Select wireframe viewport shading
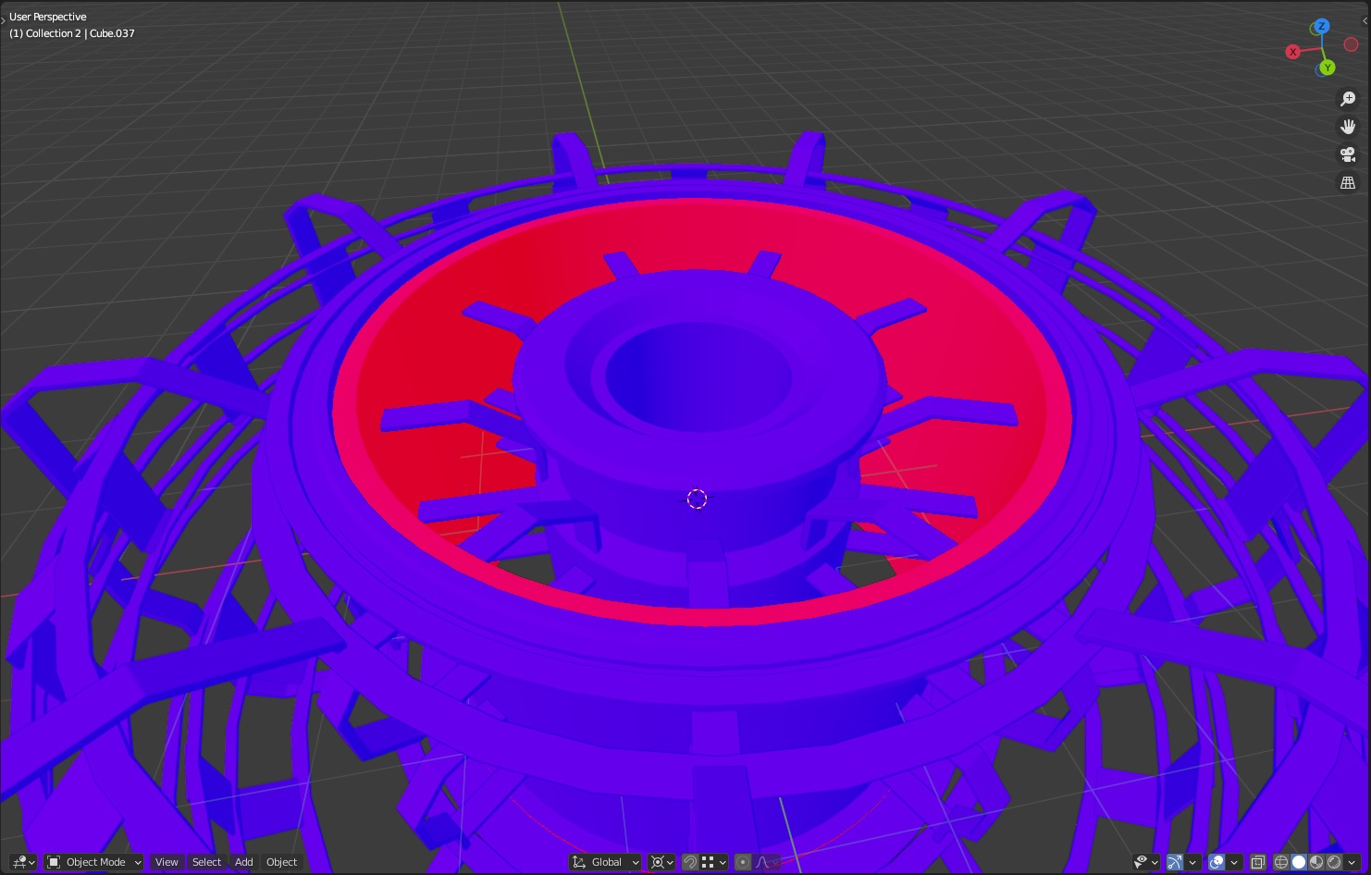The height and width of the screenshot is (875, 1371). point(1281,862)
